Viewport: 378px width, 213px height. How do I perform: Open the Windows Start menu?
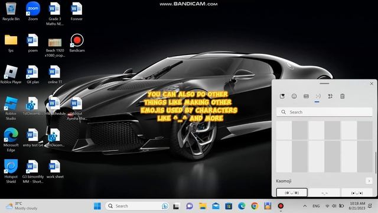tap(97, 206)
